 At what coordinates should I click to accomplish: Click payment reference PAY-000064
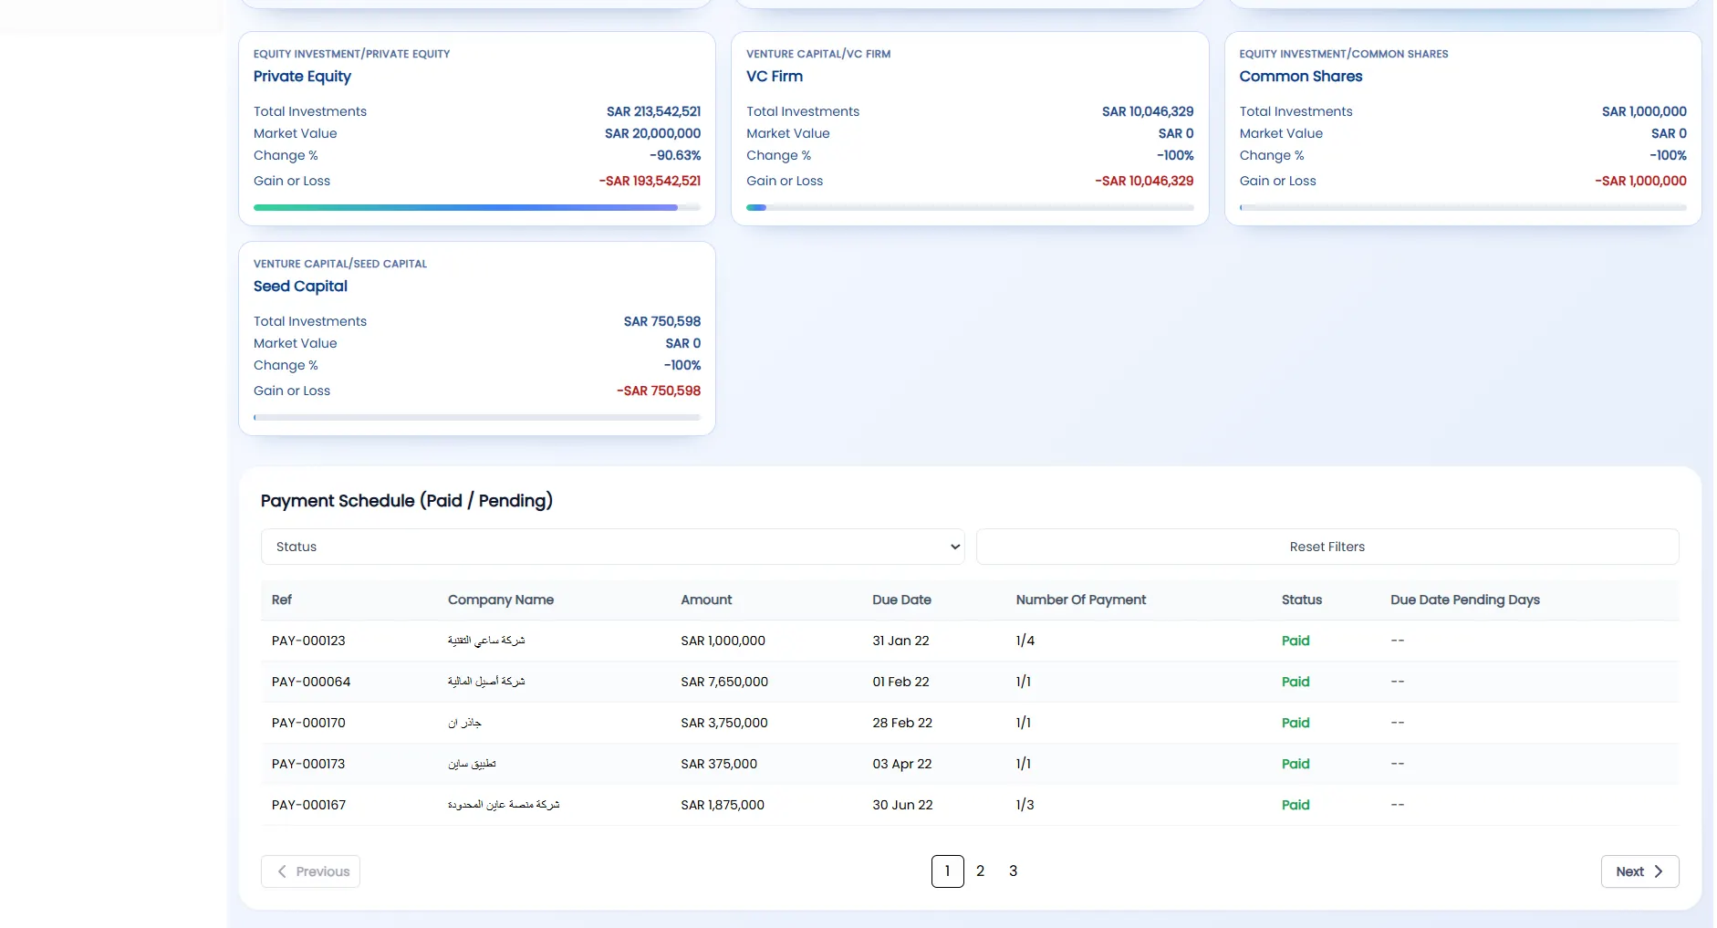[x=311, y=682]
